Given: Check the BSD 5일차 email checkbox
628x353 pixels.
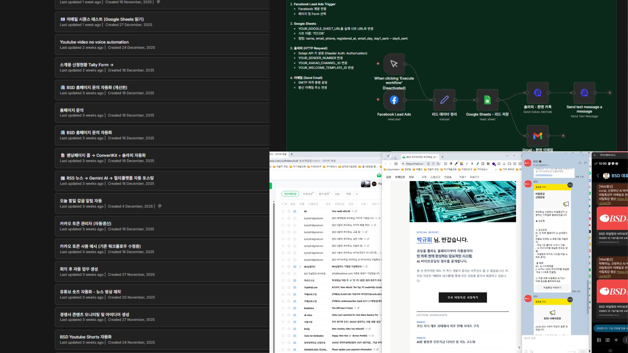Looking at the screenshot, I should pos(283,225).
